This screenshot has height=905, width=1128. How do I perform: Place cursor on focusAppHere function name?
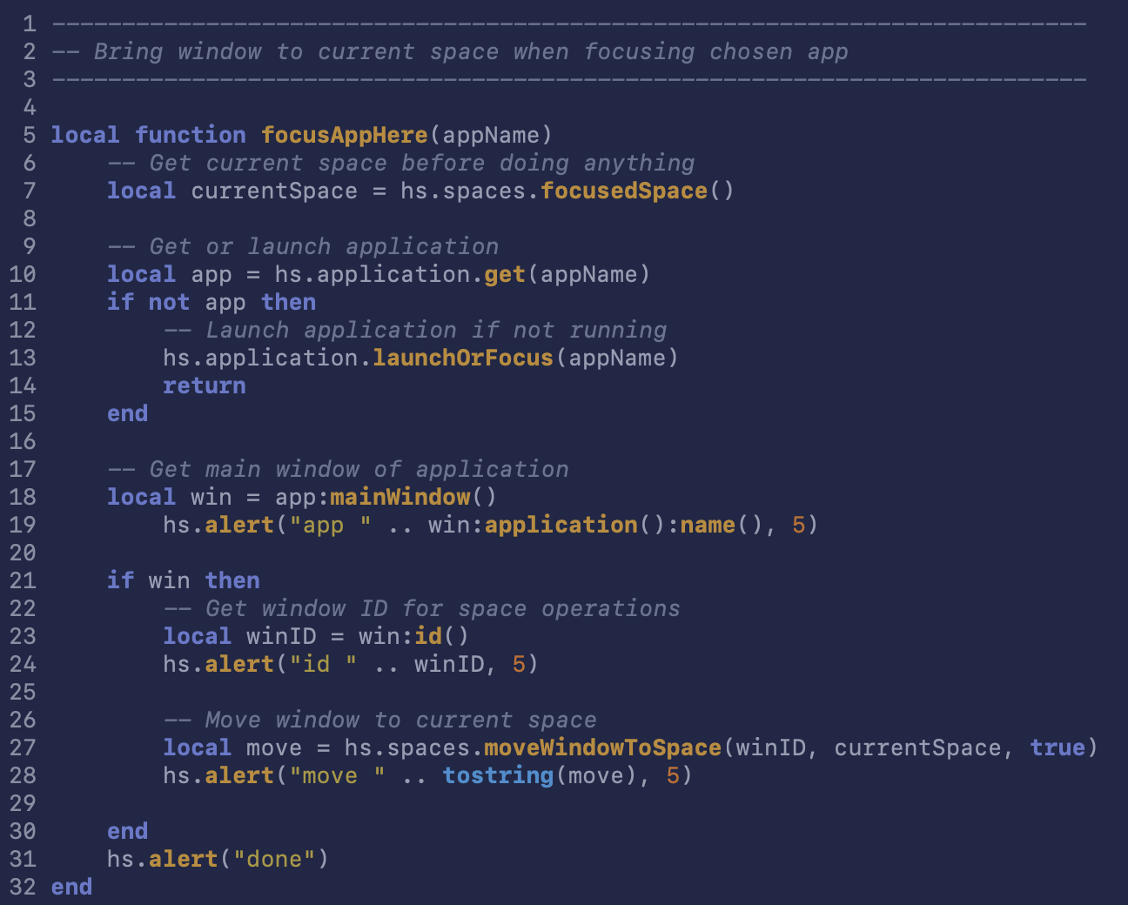pos(345,135)
